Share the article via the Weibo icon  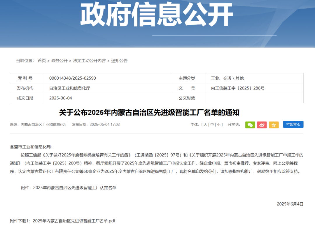(262, 125)
